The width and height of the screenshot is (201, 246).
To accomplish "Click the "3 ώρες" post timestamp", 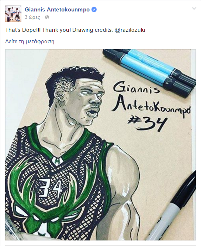I will coord(32,17).
